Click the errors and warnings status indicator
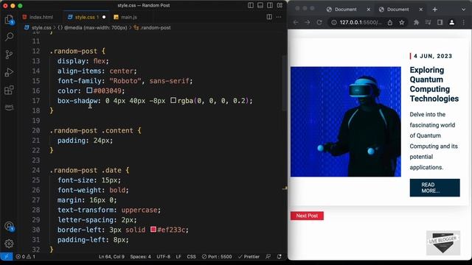Screen dimensions: 472x265 (26, 257)
